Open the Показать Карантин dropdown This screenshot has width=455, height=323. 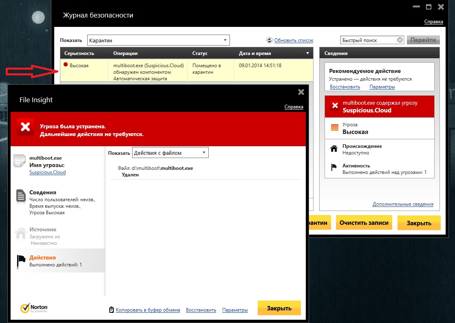[x=159, y=40]
